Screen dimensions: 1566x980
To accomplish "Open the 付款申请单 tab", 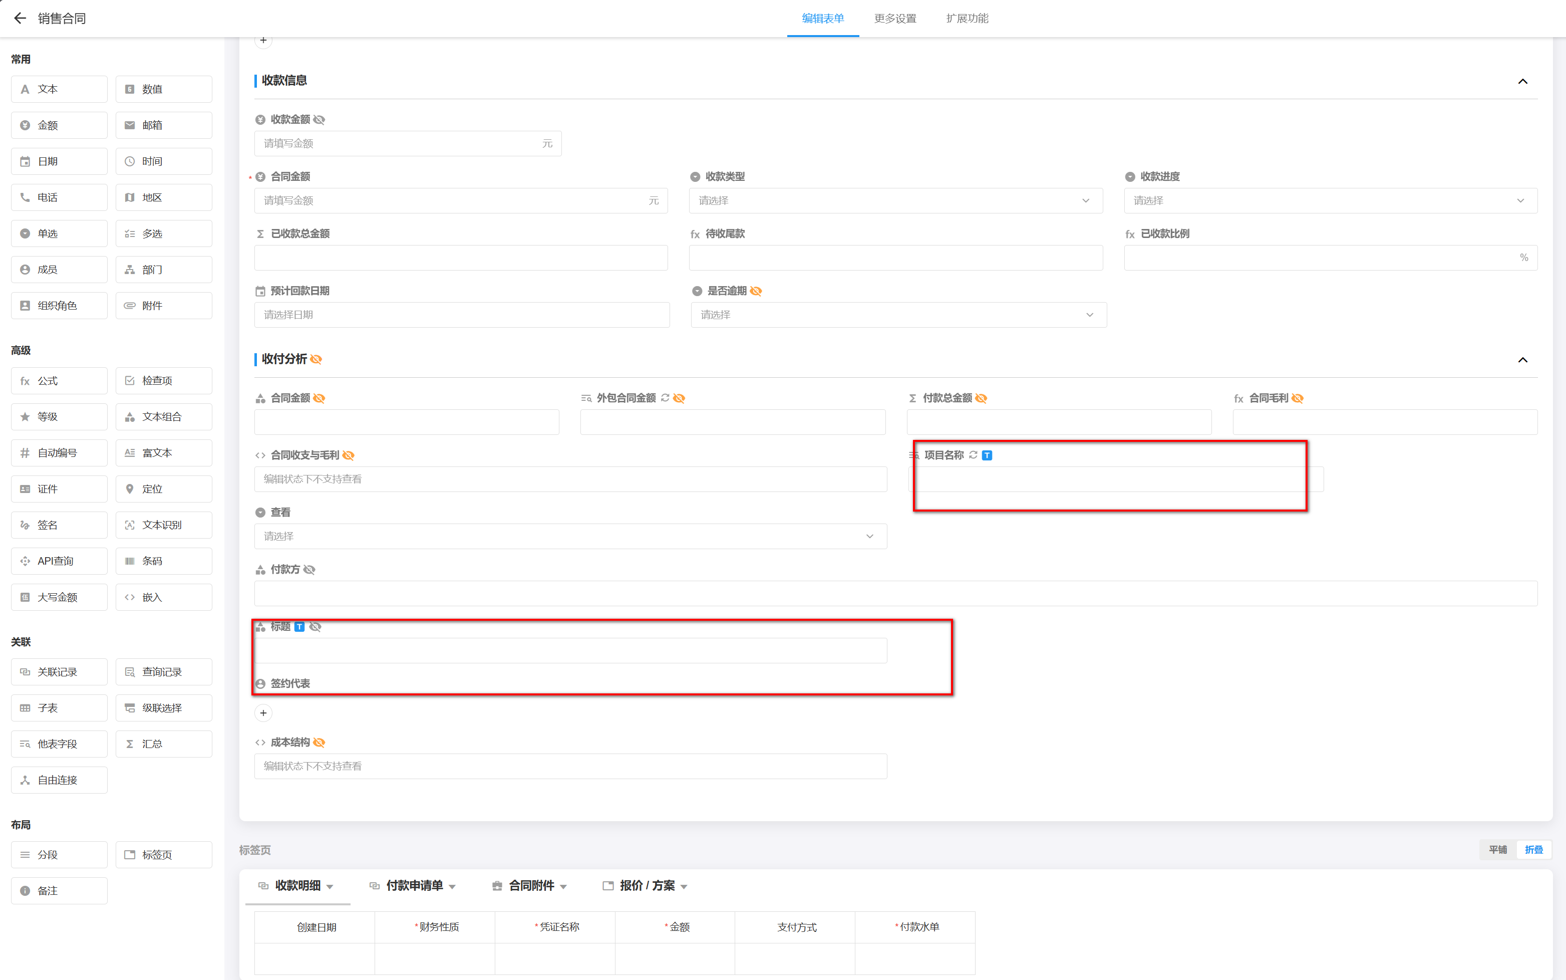I will [414, 885].
